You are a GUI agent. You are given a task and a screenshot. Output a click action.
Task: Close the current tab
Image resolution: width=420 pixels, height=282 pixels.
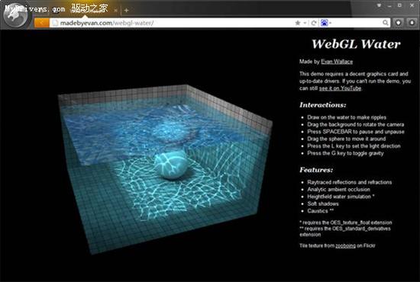tap(115, 11)
